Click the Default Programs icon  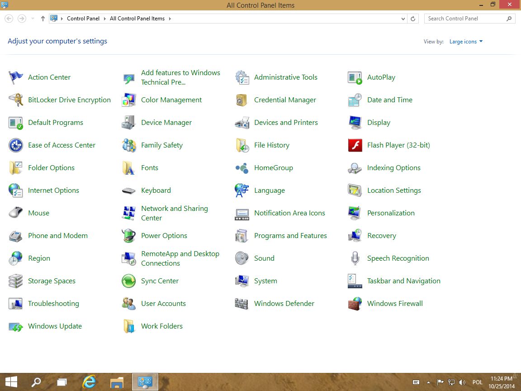click(x=16, y=123)
